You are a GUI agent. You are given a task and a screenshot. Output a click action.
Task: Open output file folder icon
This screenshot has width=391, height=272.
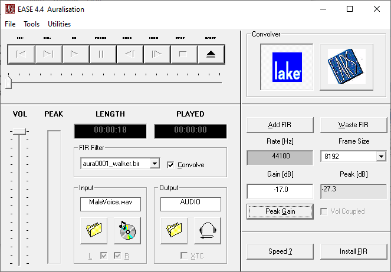[174, 231]
